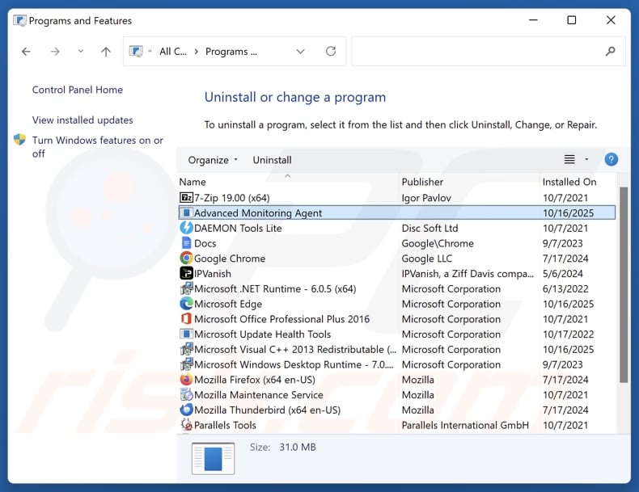Open the Help question mark icon
The width and height of the screenshot is (639, 492).
click(611, 160)
